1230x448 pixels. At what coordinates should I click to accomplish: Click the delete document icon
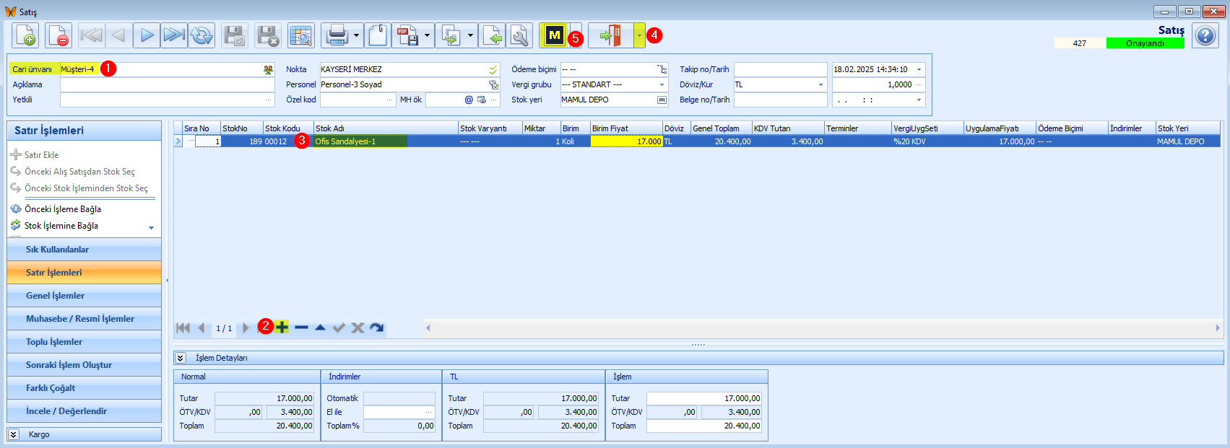[59, 35]
